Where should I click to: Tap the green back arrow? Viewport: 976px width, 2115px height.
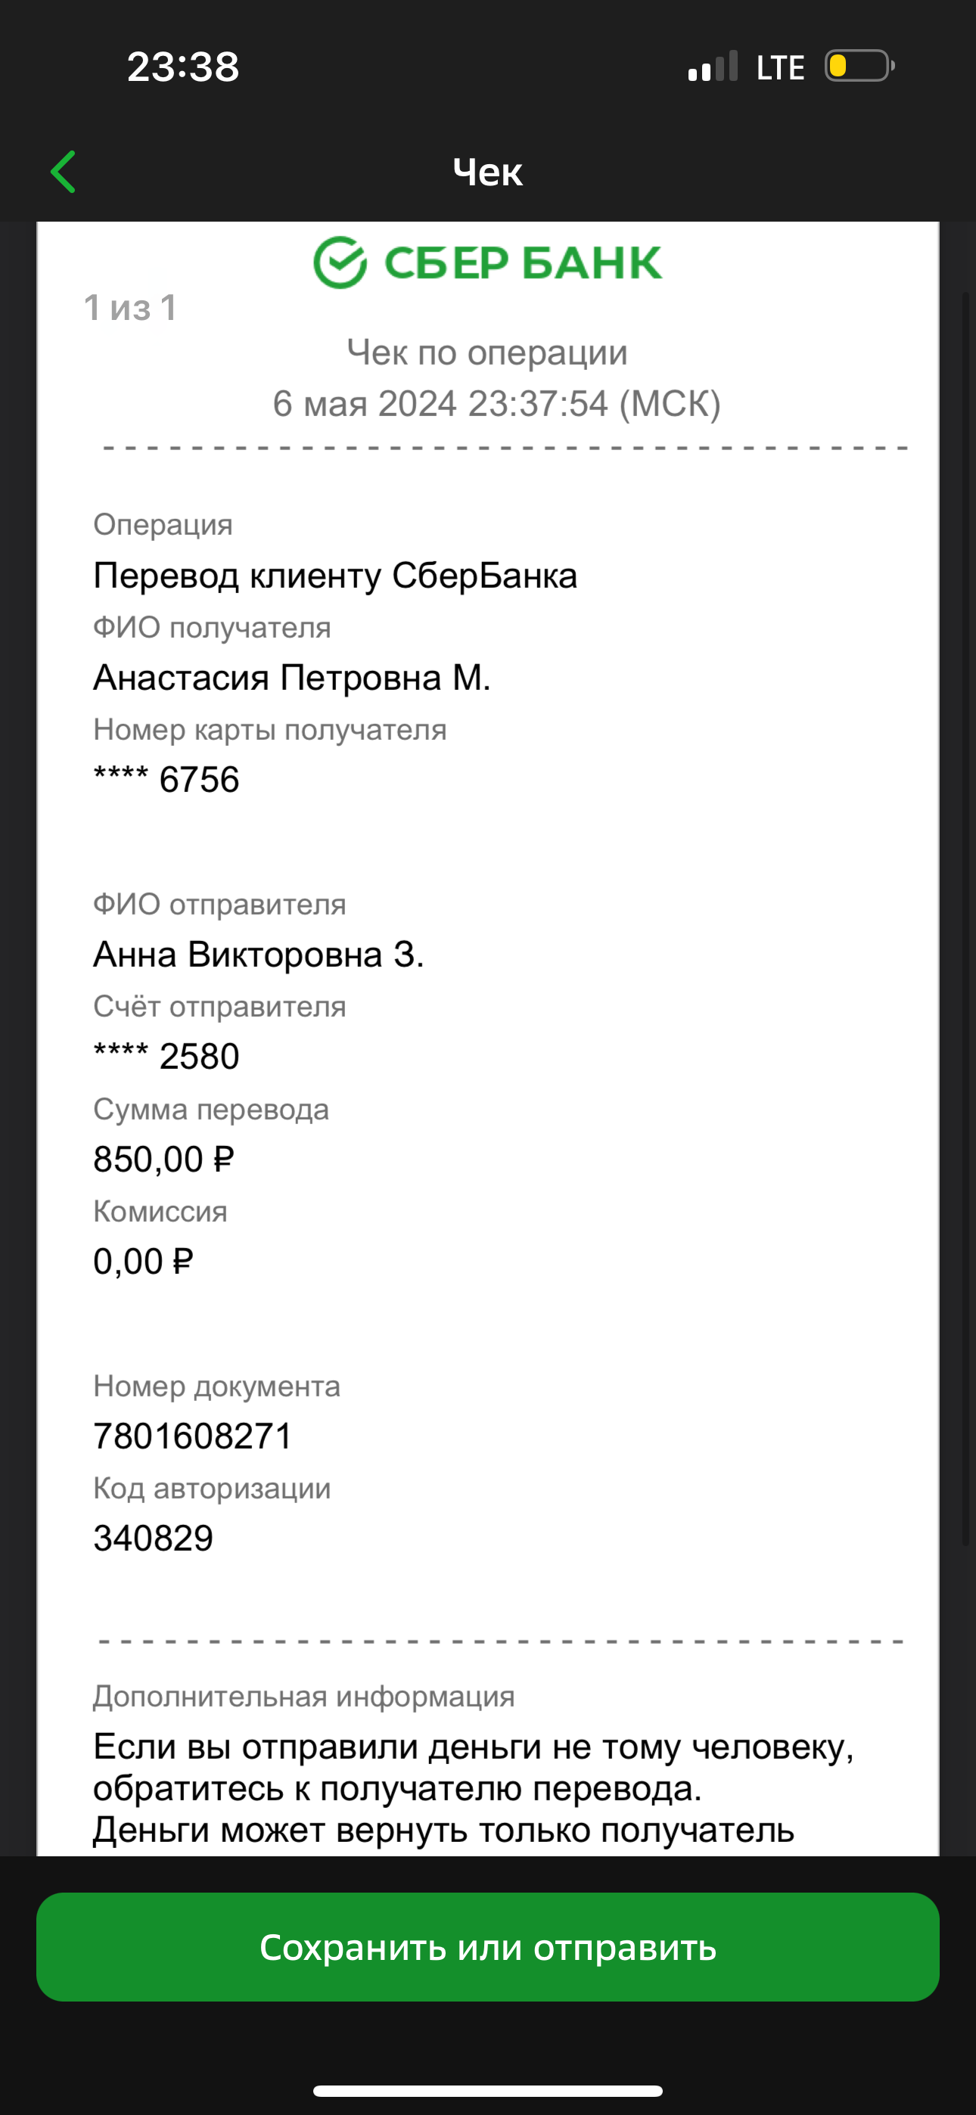pyautogui.click(x=64, y=172)
